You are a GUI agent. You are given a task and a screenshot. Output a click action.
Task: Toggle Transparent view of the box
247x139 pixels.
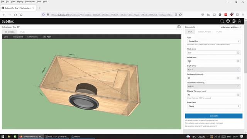tap(18, 37)
